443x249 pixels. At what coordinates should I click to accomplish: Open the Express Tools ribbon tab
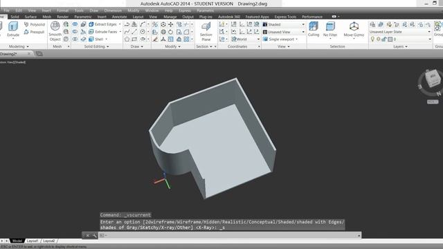pyautogui.click(x=285, y=17)
